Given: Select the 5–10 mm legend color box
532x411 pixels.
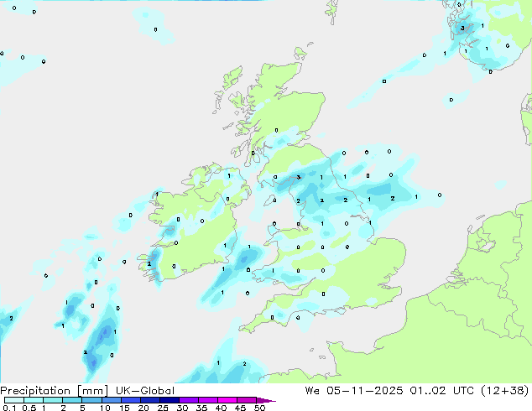Looking at the screenshot, I should coord(91,400).
